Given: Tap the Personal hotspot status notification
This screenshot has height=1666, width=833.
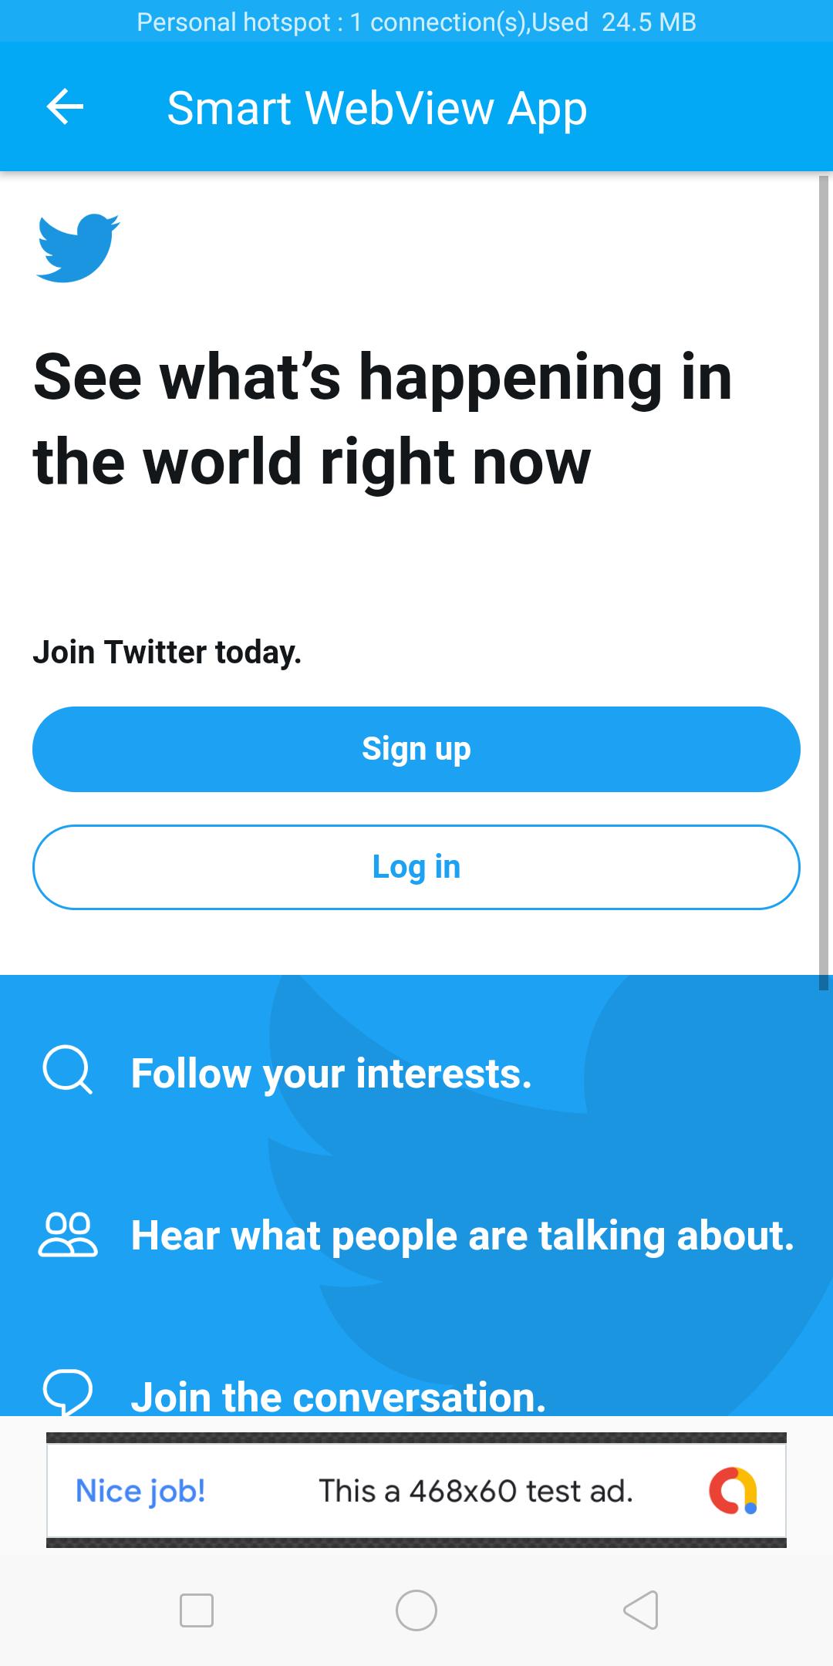Looking at the screenshot, I should pyautogui.click(x=416, y=22).
